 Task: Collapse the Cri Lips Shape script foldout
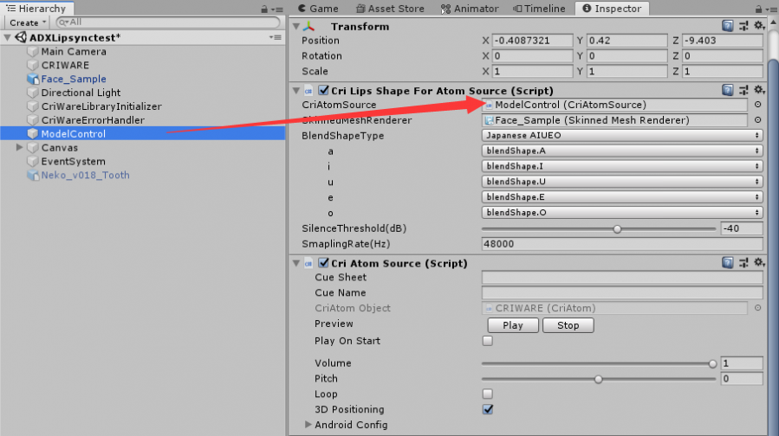click(x=296, y=90)
